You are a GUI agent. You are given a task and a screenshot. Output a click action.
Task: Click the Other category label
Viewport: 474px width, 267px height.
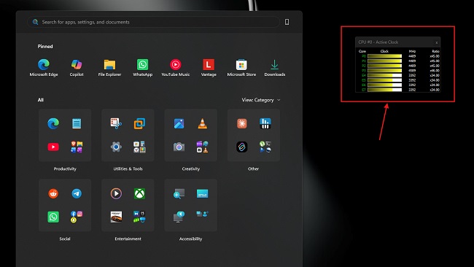pos(253,169)
